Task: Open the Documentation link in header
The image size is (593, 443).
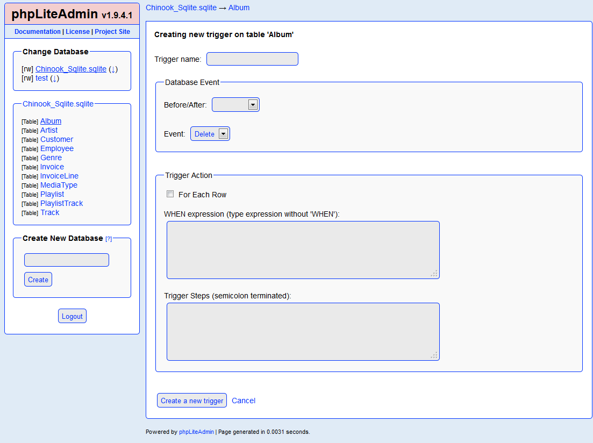Action: click(x=38, y=32)
